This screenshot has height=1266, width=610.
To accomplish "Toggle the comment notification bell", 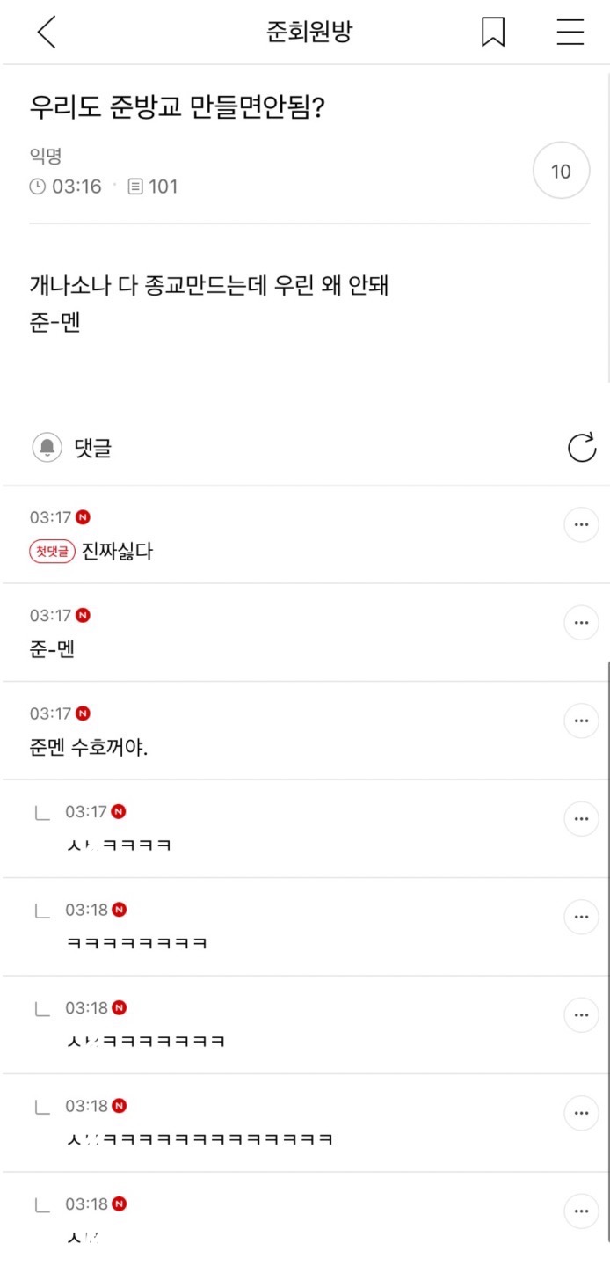I will [x=47, y=448].
